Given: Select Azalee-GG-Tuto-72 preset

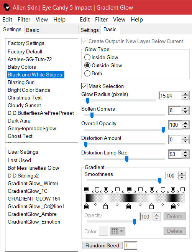Looking at the screenshot, I should (30, 59).
